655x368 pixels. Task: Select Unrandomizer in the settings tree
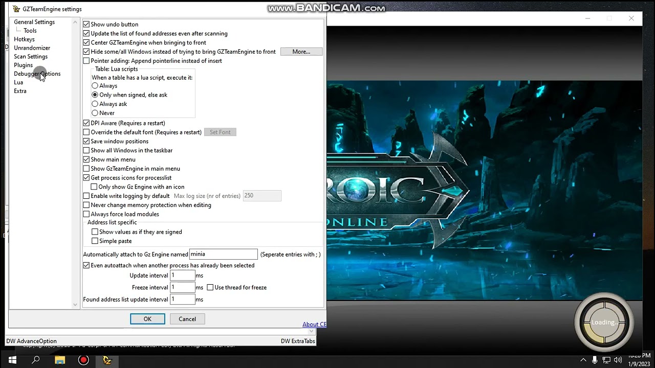(x=32, y=48)
